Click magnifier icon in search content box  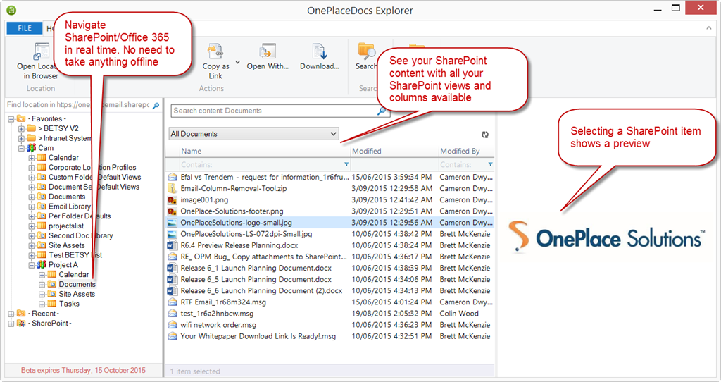(x=382, y=111)
